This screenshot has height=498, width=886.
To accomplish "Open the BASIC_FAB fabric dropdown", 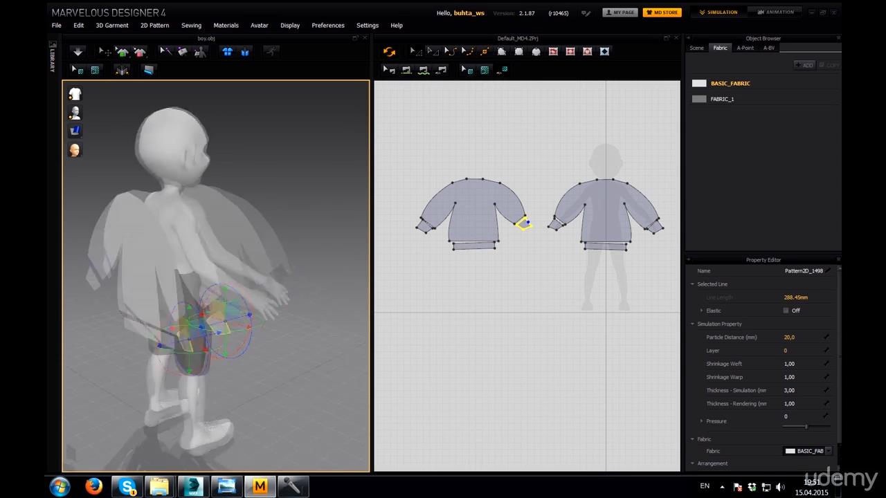I will coord(808,451).
